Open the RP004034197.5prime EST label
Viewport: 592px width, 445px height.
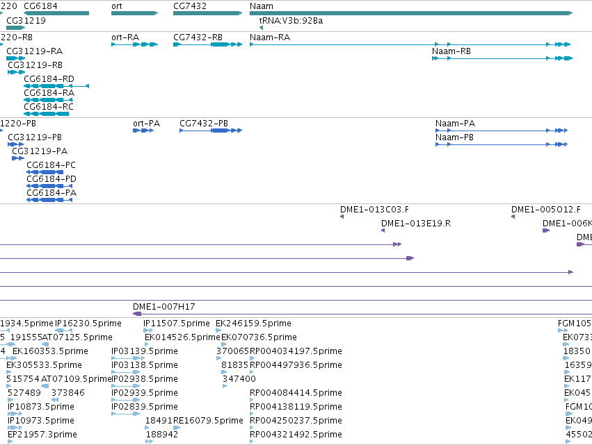pyautogui.click(x=296, y=351)
